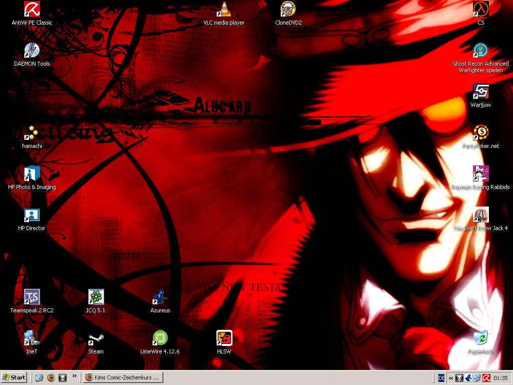This screenshot has height=385, width=513.
Task: Open the DE keyboard language selector
Action: pos(441,378)
